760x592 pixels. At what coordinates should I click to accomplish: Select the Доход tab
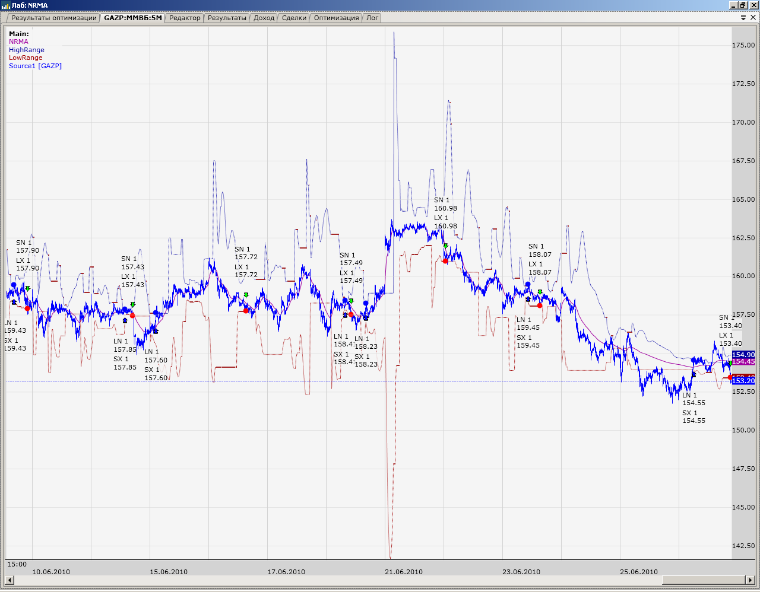point(264,18)
